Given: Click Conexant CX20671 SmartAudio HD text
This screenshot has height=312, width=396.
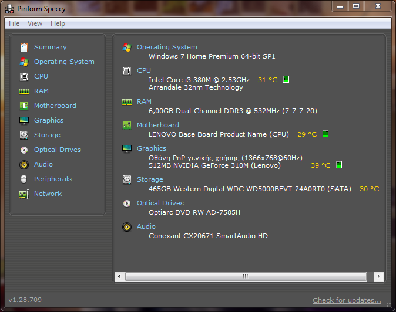Looking at the screenshot, I should (208, 236).
